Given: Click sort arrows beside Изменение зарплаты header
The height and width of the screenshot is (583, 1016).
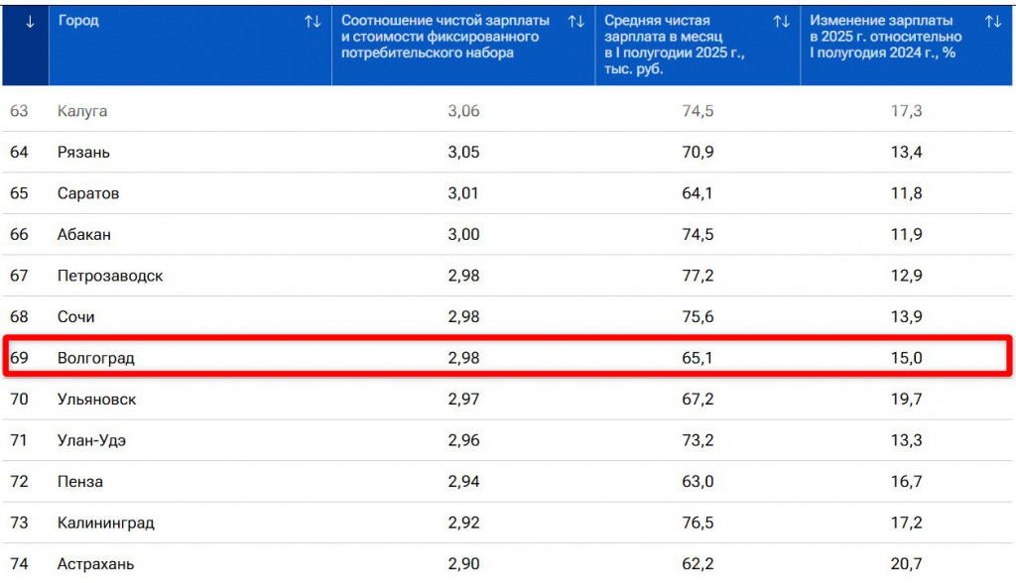Looking at the screenshot, I should point(992,22).
